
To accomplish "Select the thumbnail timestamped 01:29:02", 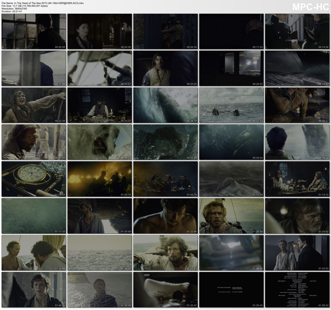I will tap(297, 216).
